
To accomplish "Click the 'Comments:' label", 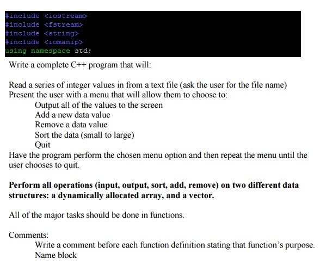I will click(x=29, y=235).
